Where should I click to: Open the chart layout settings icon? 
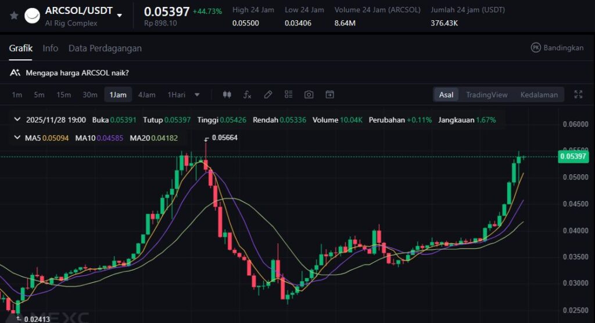click(289, 95)
